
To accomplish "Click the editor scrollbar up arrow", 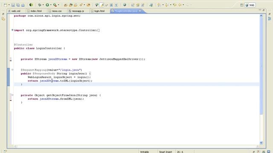I will click(x=261, y=16).
